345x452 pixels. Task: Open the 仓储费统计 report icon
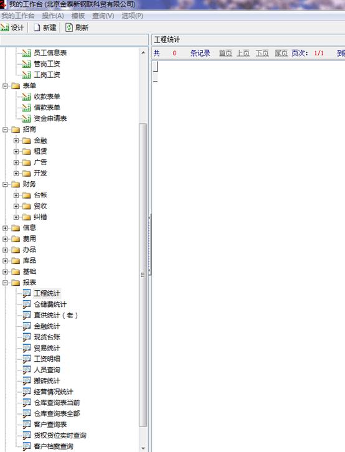27,304
